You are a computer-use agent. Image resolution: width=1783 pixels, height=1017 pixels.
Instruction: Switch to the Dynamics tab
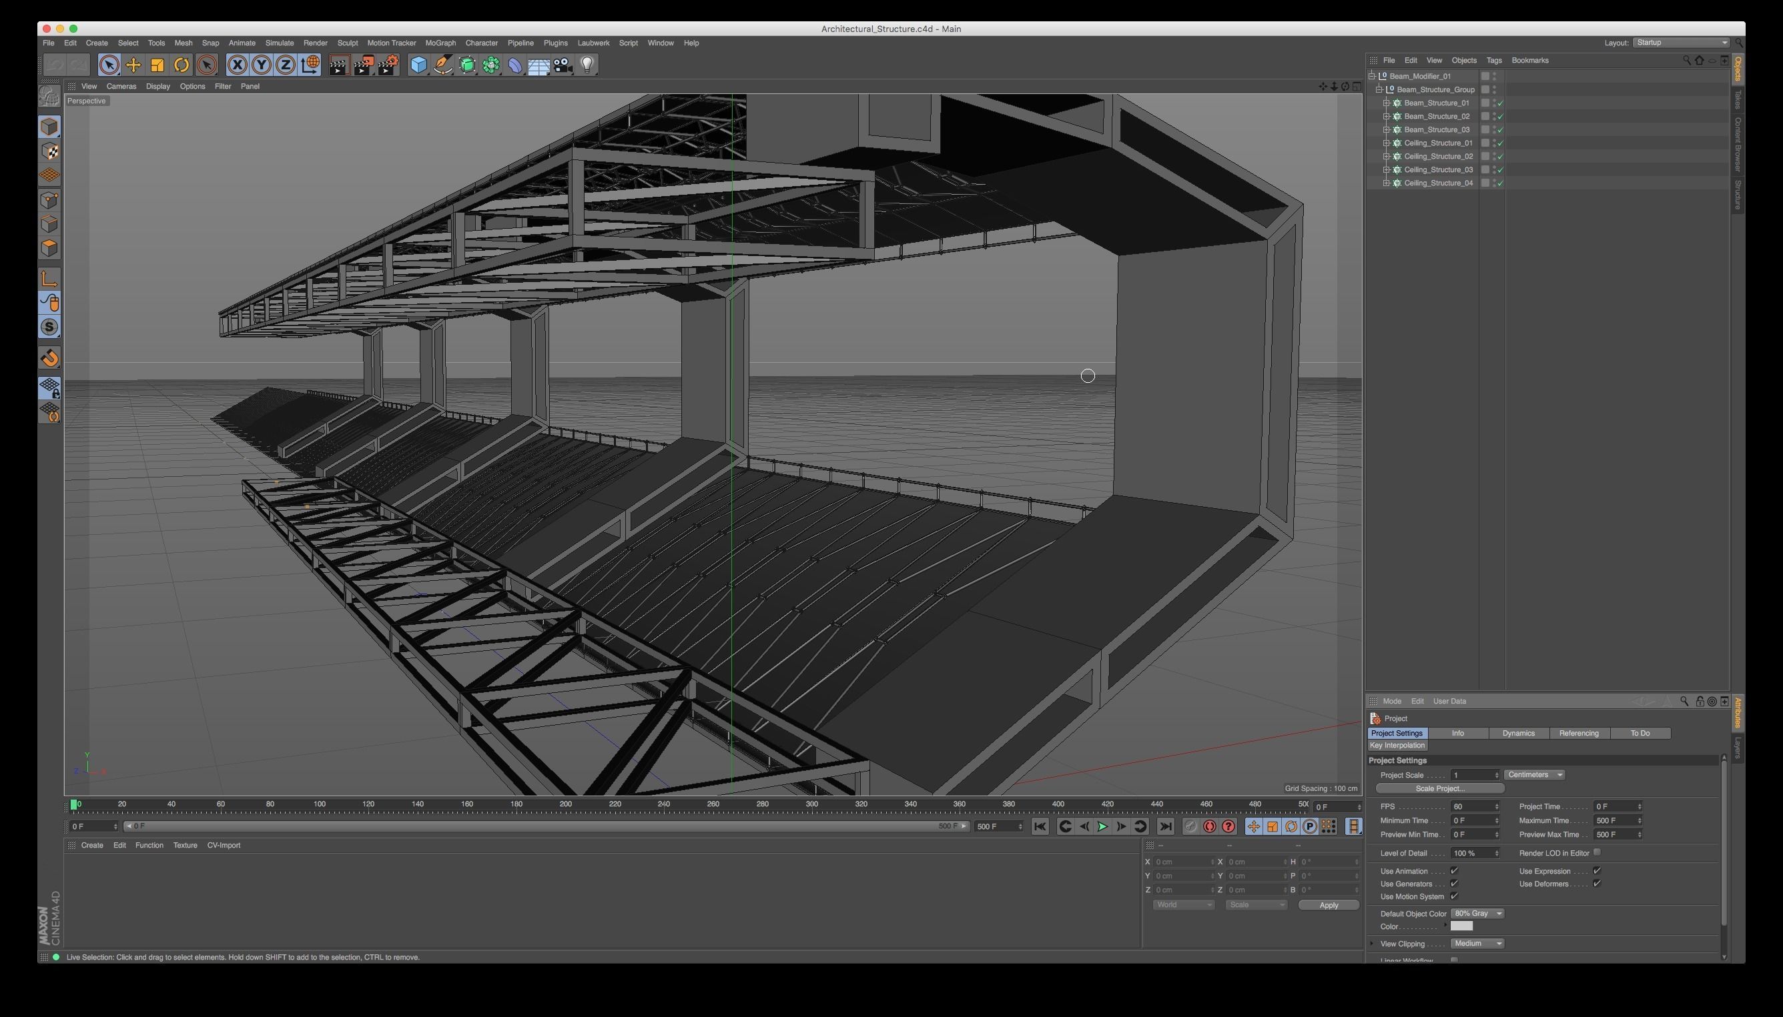1518,733
